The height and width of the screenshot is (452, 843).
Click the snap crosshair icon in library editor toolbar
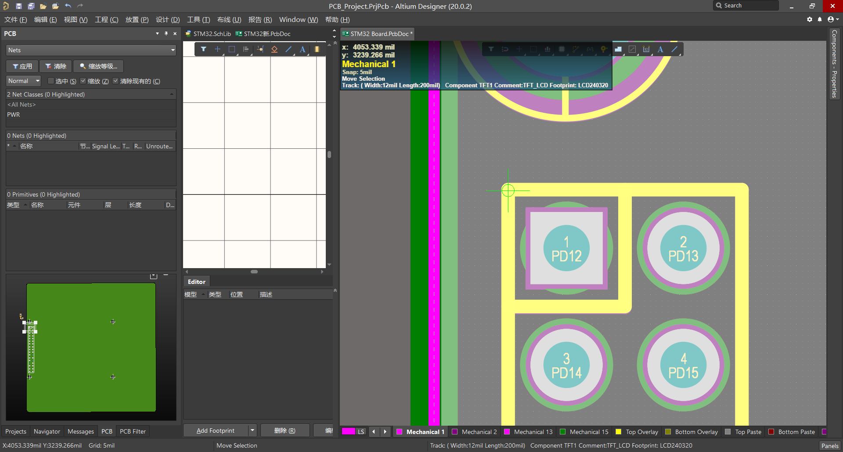(217, 49)
